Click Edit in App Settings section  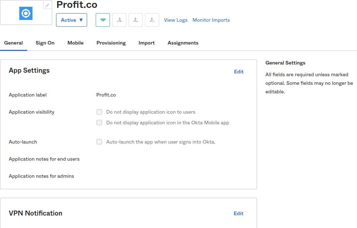click(x=239, y=72)
